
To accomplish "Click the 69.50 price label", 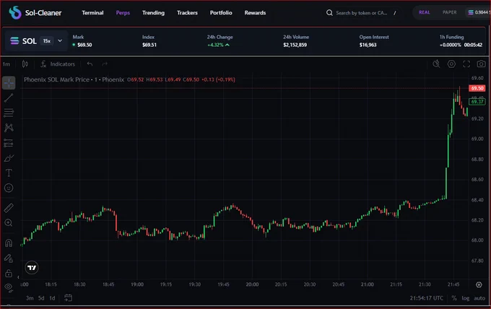I will (x=477, y=88).
